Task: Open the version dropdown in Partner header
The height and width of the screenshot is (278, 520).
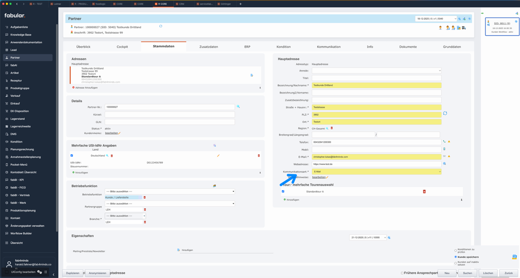Action: 436,19
